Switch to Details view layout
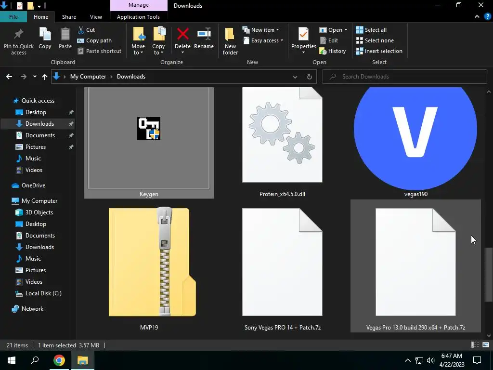Screen dimensions: 493x370 (475, 345)
